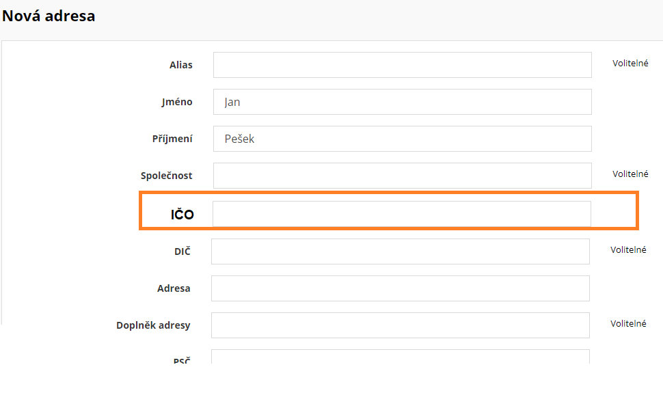
Task: Focus the DIČ input field
Action: click(x=400, y=251)
